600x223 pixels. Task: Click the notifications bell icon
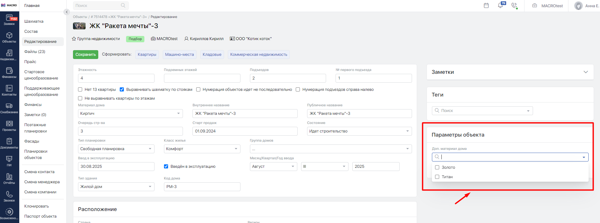coord(500,6)
